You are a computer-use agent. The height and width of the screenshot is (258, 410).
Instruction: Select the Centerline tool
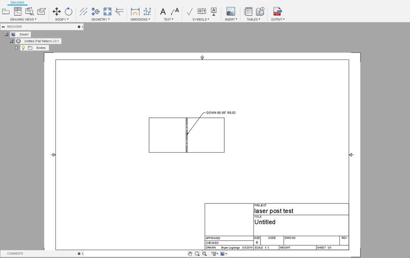(x=84, y=11)
